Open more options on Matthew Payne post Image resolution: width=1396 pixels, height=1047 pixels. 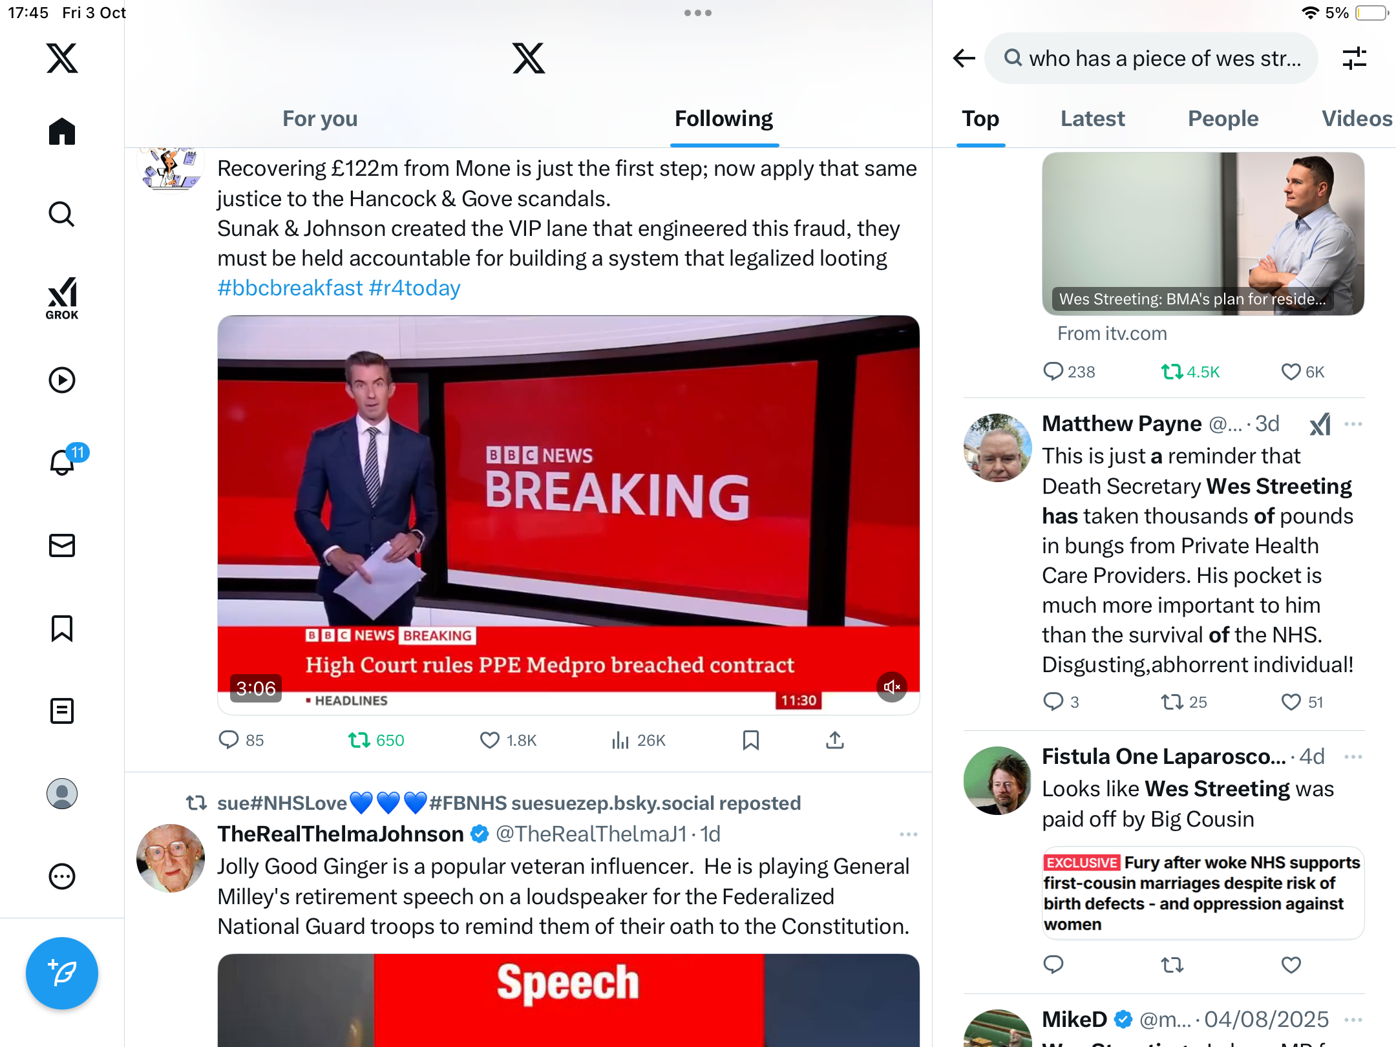(x=1353, y=424)
